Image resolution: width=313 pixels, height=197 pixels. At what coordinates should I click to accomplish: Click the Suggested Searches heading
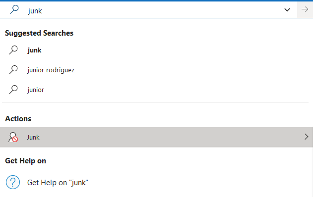pos(39,33)
